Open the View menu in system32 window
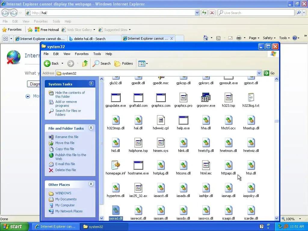The width and height of the screenshot is (308, 231). pyautogui.click(x=67, y=54)
